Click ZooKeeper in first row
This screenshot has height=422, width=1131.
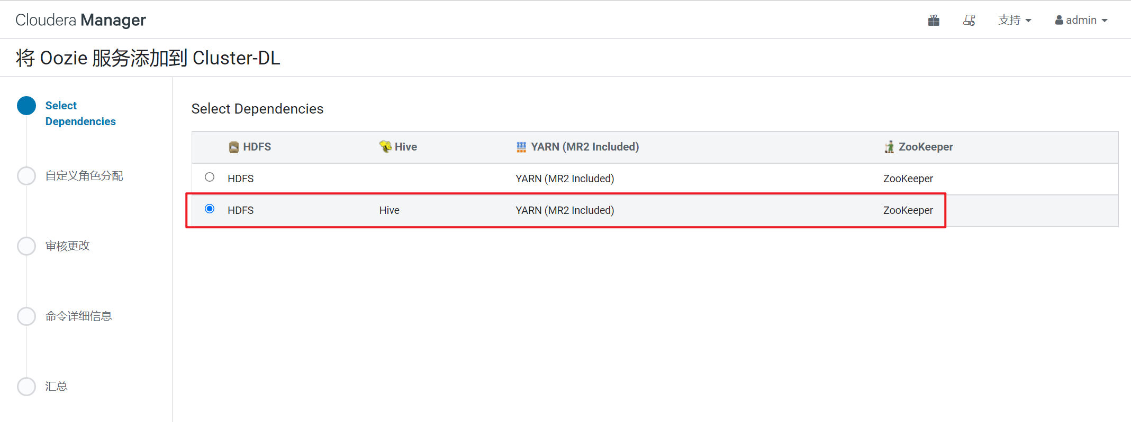coord(908,179)
